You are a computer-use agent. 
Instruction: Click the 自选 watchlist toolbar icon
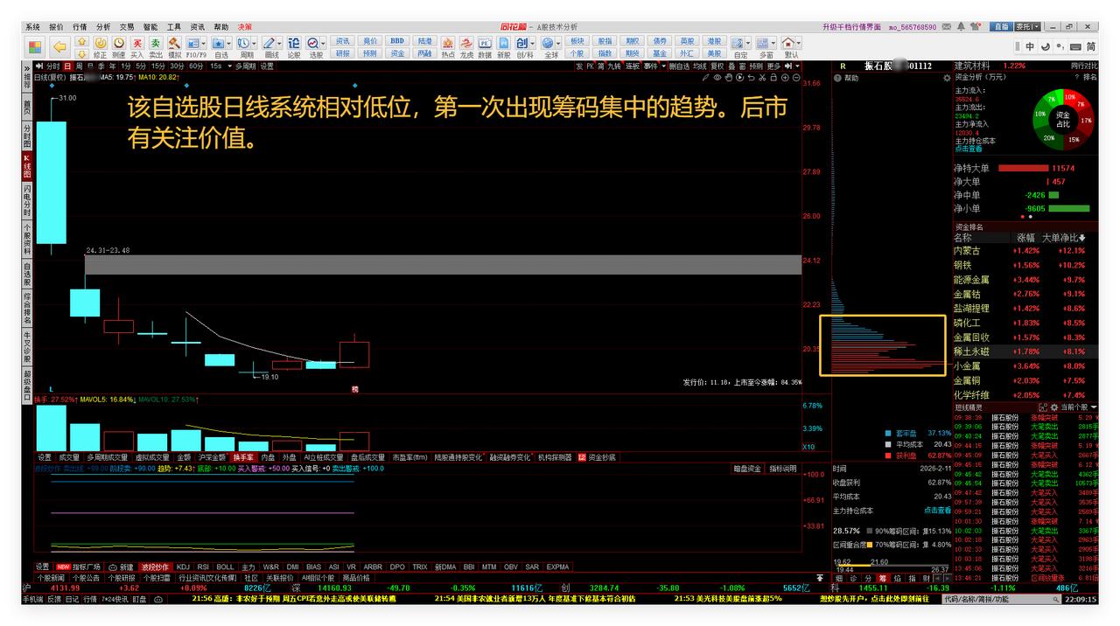pos(219,41)
